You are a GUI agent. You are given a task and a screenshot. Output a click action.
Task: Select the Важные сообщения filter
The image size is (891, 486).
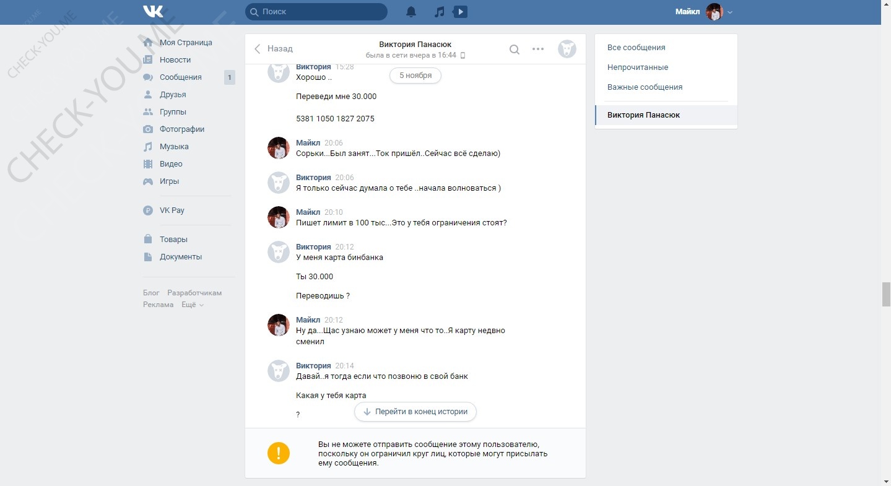point(666,87)
